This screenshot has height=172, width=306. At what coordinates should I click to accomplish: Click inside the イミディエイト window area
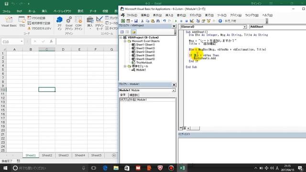(x=242, y=150)
